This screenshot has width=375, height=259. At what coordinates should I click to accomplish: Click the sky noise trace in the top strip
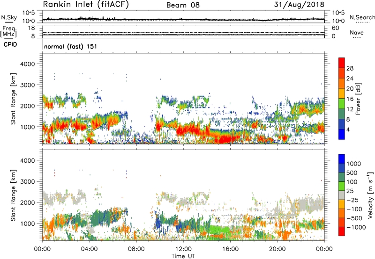(x=183, y=19)
